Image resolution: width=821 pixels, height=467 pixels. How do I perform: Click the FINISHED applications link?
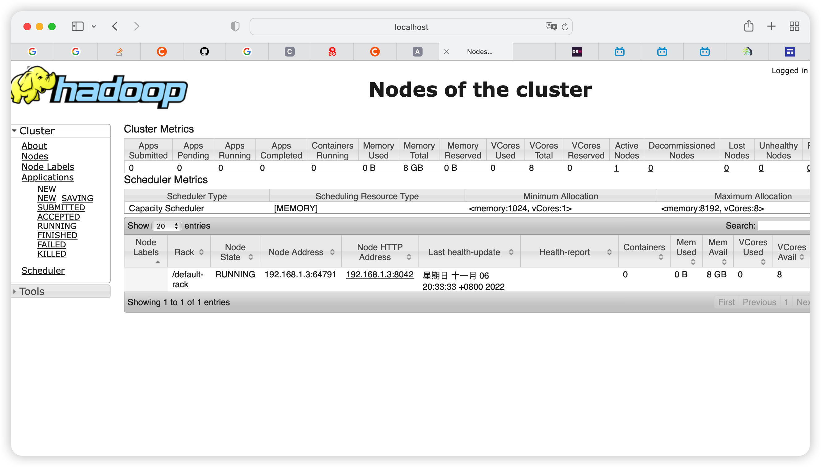click(57, 235)
